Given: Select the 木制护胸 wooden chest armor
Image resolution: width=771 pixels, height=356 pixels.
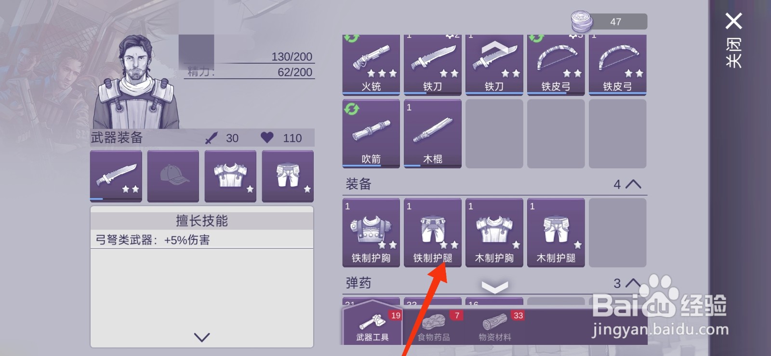Looking at the screenshot, I should point(494,233).
